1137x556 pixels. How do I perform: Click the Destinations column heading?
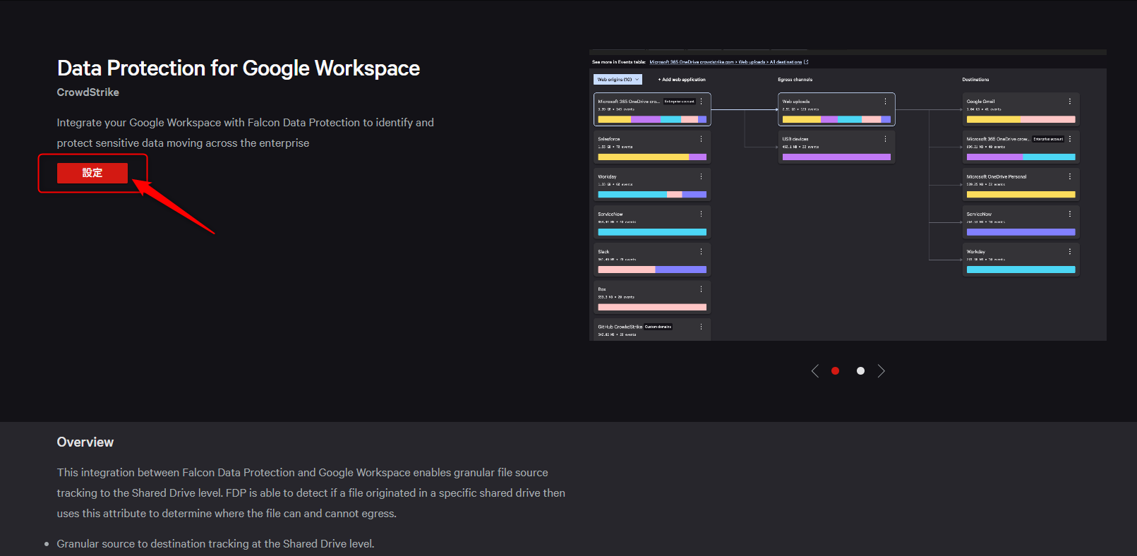pos(975,80)
